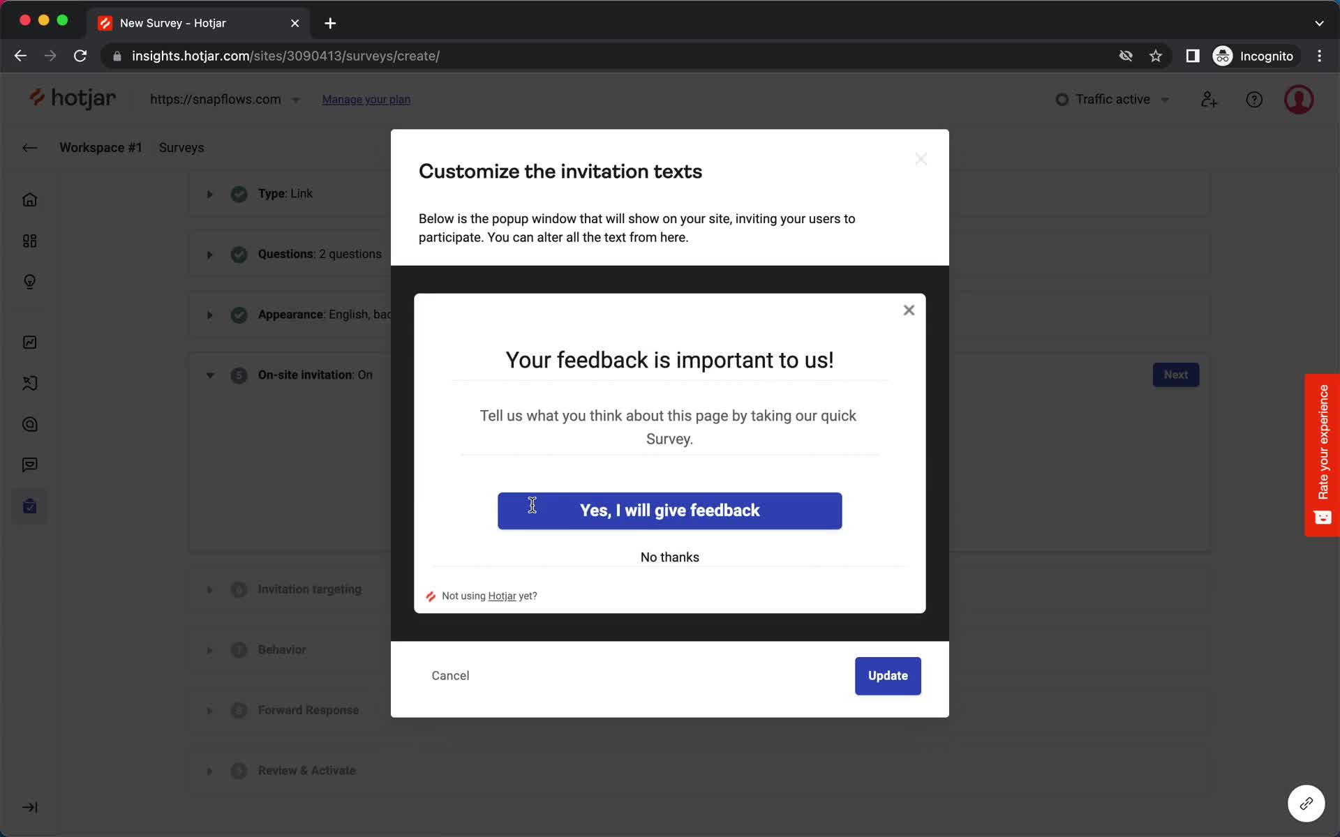The height and width of the screenshot is (837, 1340).
Task: Toggle the browser side panel icon
Action: pos(1193,56)
